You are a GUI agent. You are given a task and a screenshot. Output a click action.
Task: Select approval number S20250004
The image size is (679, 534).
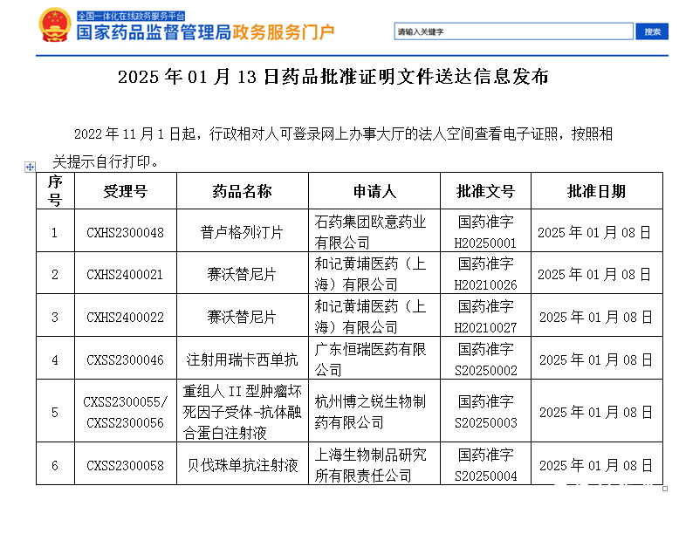point(485,476)
